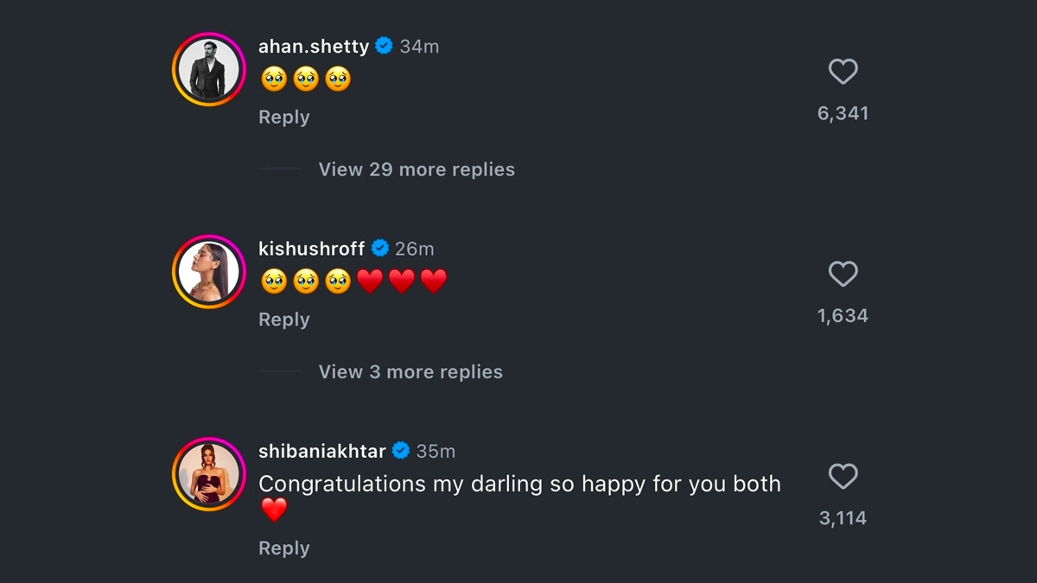Like shibaniakhtar's congratulations comment
This screenshot has width=1037, height=583.
pos(843,477)
